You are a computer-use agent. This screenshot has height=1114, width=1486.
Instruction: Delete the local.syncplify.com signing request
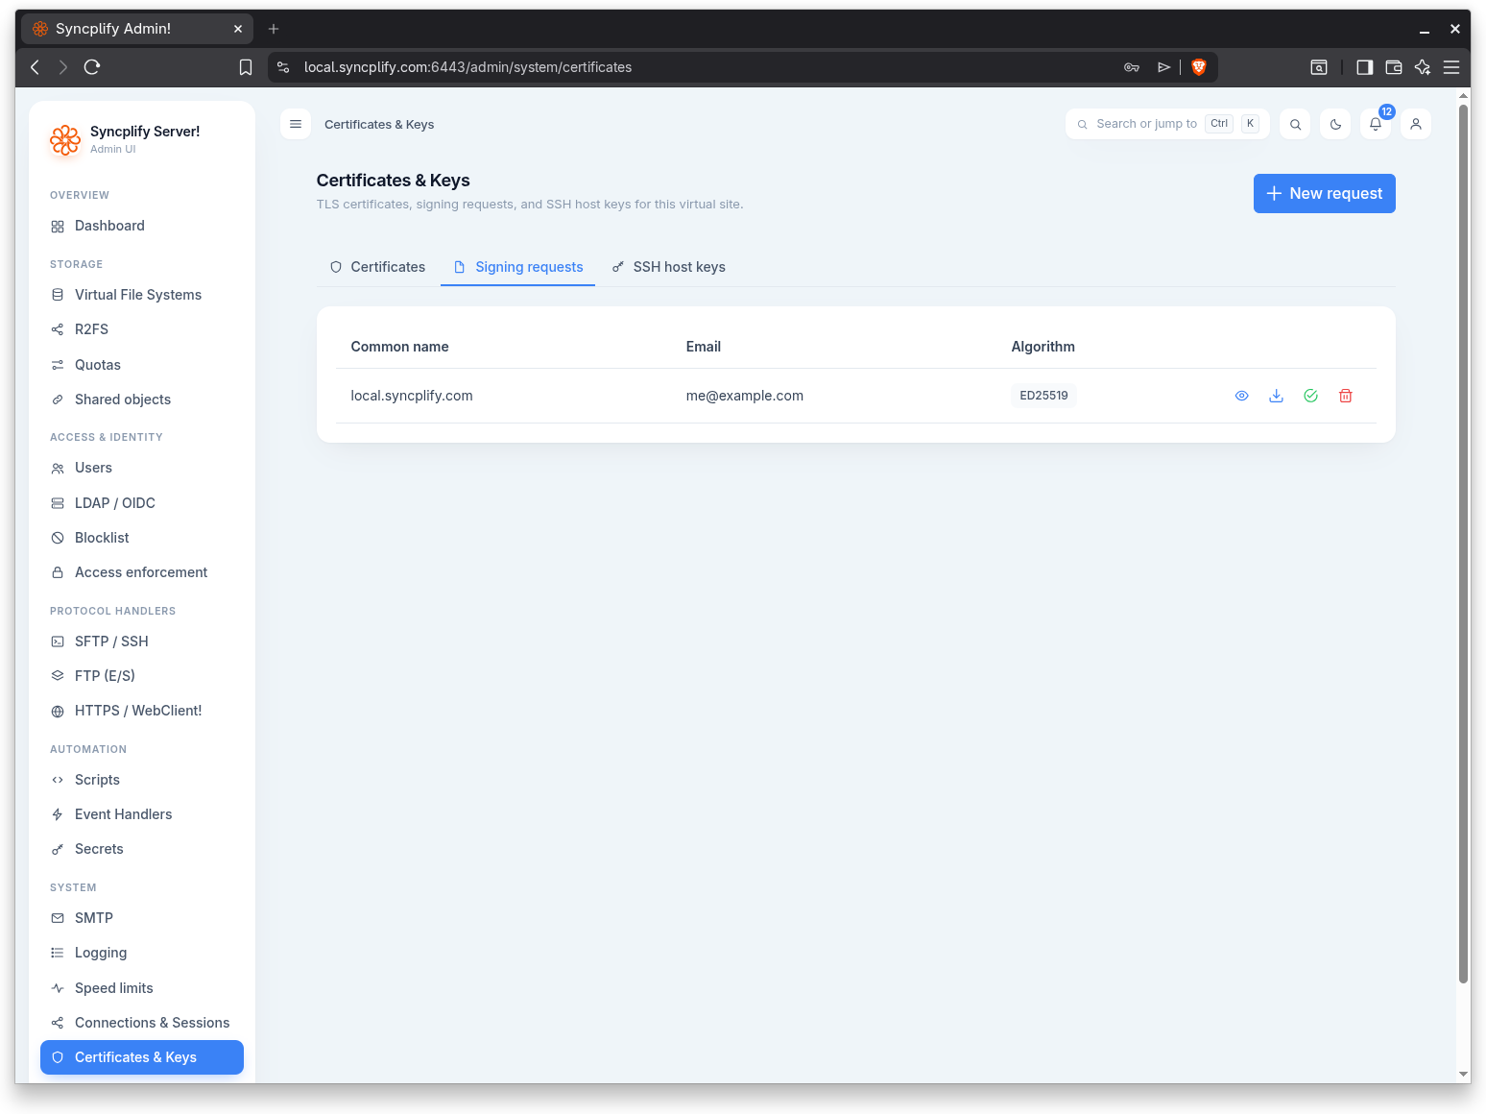1345,396
